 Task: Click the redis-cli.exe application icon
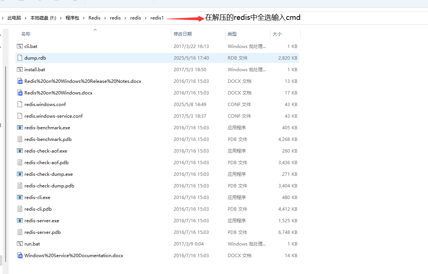[20, 198]
